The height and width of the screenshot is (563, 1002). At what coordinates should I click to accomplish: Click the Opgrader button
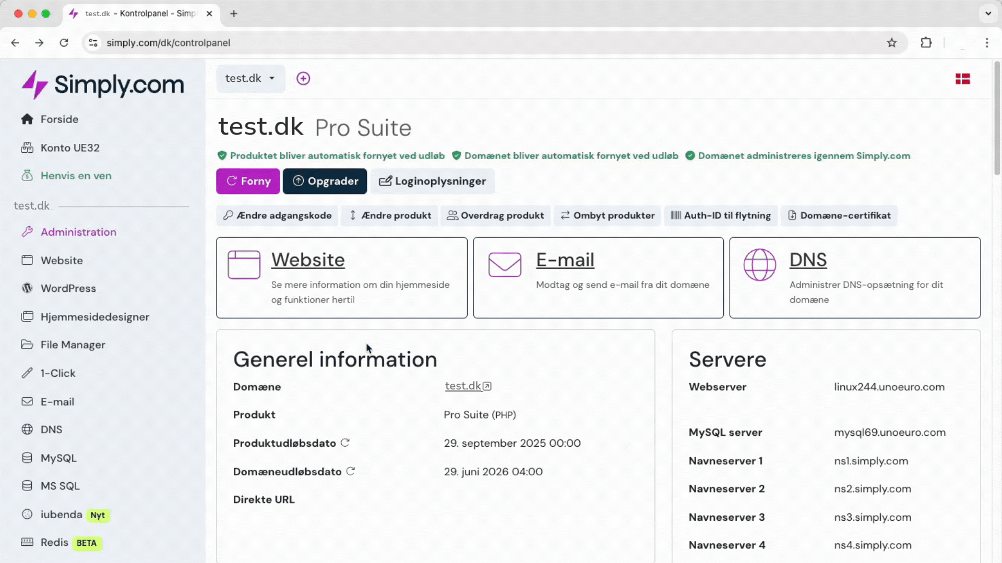325,181
